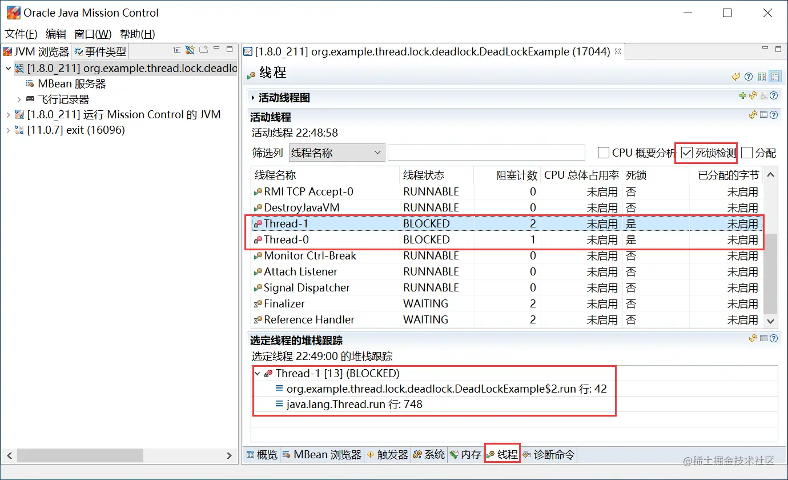Click the JVM 浏览器 horizontal scrollbar thumb
Viewport: 788px width, 480px height.
click(79, 455)
